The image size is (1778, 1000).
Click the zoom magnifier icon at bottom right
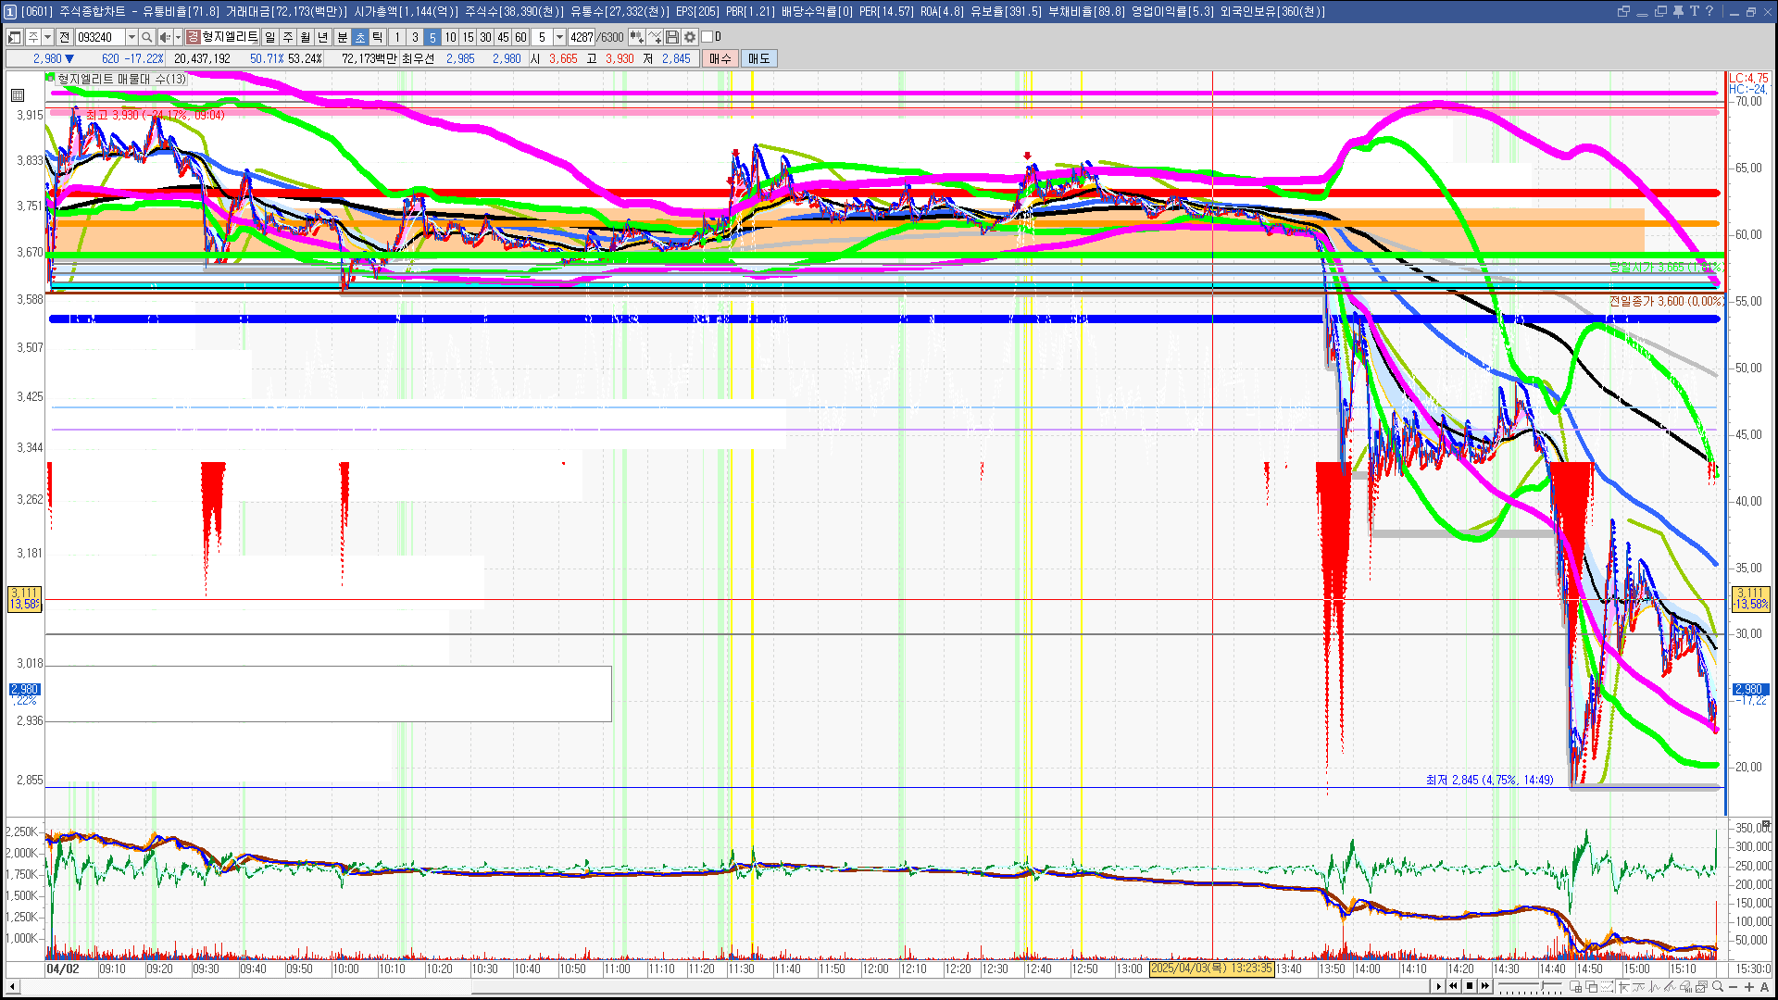tap(1718, 987)
